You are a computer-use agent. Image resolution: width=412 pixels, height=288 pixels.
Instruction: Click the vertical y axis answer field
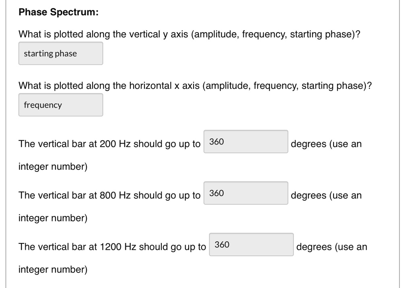click(60, 54)
